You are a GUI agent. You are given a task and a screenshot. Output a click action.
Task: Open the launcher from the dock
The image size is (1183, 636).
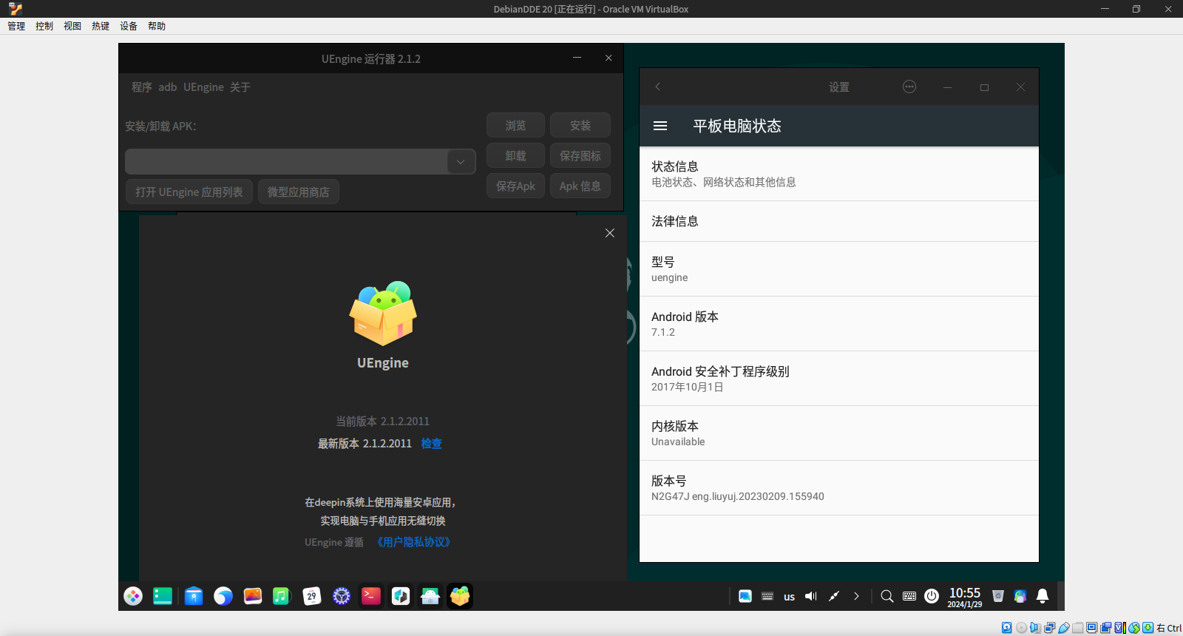pos(133,596)
